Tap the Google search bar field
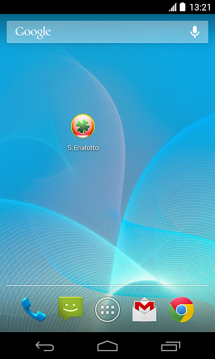The width and height of the screenshot is (215, 359). pyautogui.click(x=107, y=32)
